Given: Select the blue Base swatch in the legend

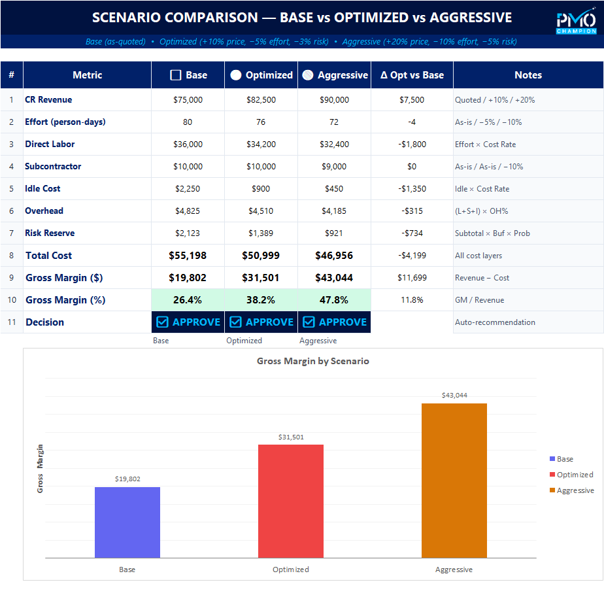Looking at the screenshot, I should tap(551, 459).
